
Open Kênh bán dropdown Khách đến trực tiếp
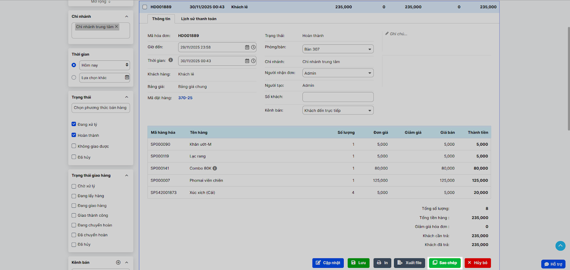[x=338, y=110]
